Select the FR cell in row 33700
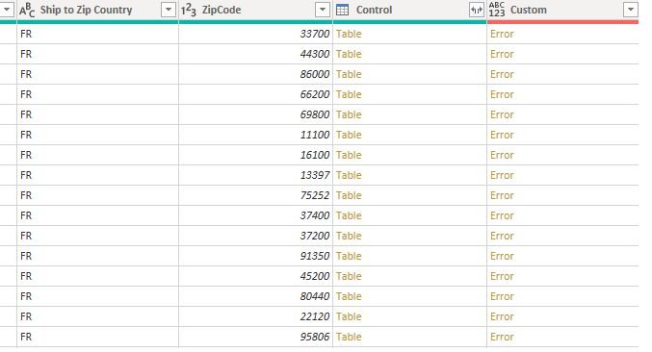The height and width of the screenshot is (352, 652). coord(97,34)
